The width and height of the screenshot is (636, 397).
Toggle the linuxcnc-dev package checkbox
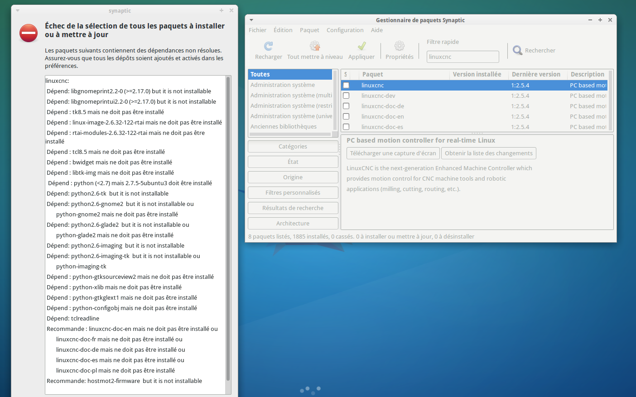346,96
